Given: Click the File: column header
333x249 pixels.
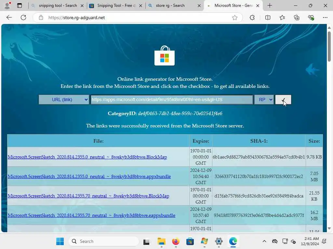Looking at the screenshot, I should click(x=98, y=141).
